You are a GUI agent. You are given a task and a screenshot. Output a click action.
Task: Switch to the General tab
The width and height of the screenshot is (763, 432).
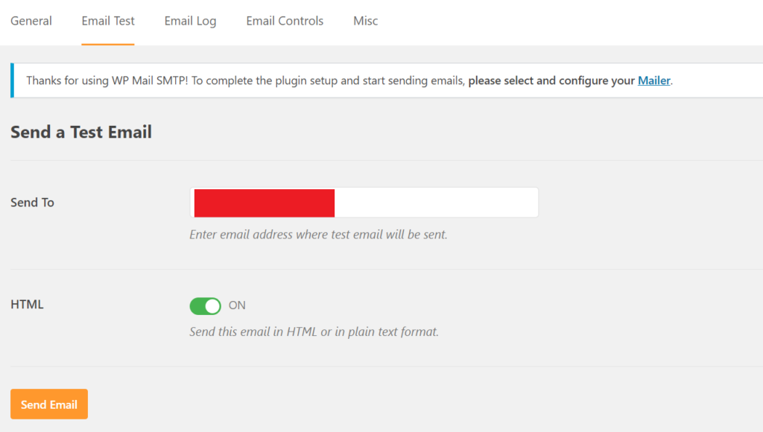click(31, 21)
